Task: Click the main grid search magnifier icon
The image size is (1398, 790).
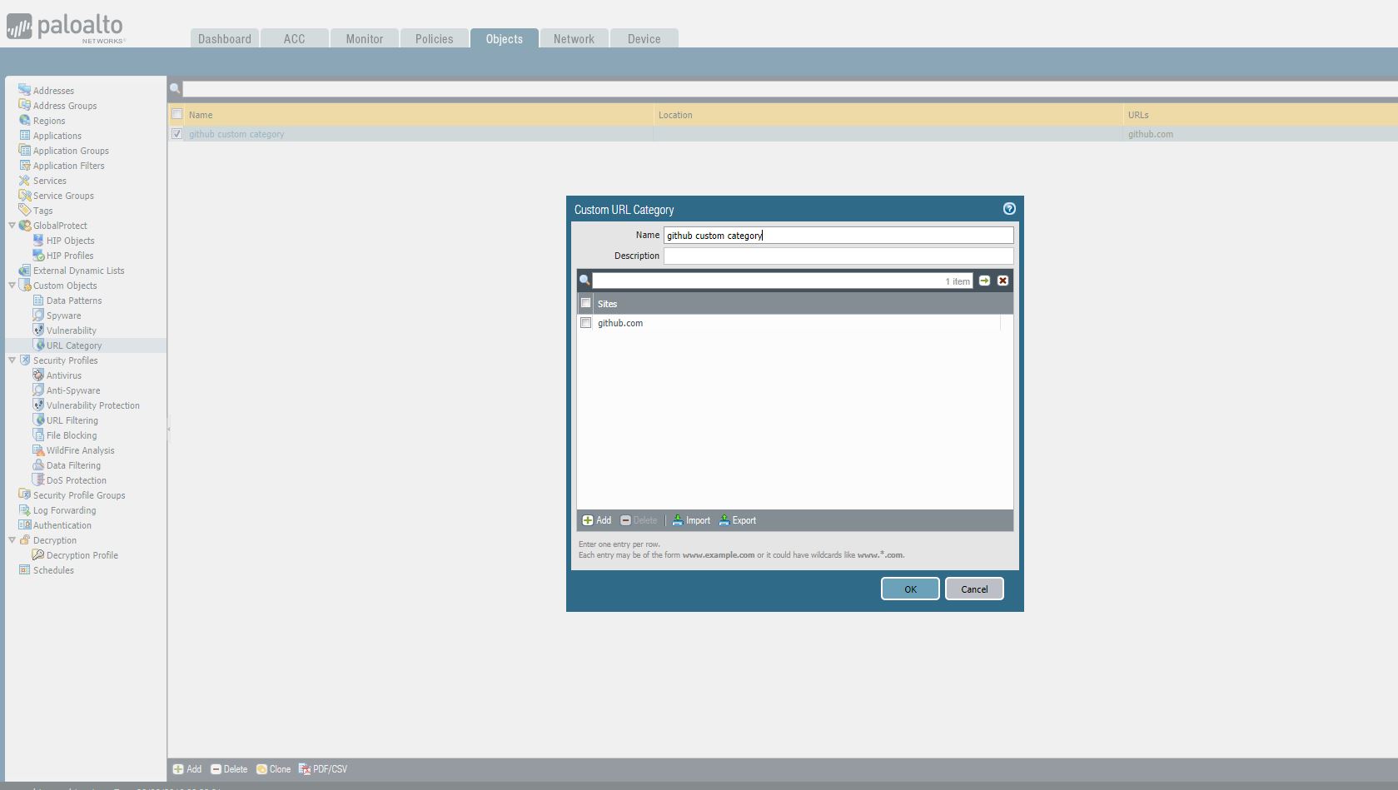Action: pos(175,88)
